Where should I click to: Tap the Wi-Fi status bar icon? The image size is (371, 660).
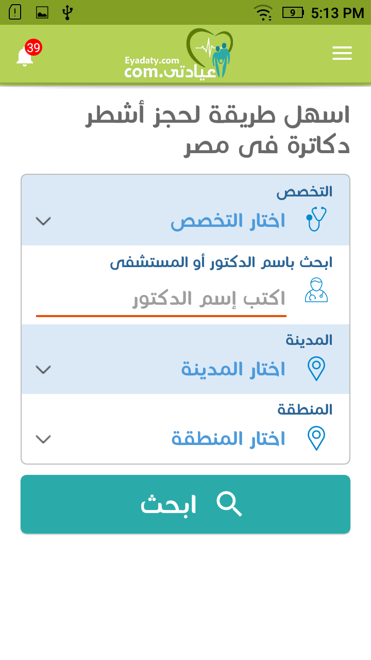pyautogui.click(x=264, y=12)
